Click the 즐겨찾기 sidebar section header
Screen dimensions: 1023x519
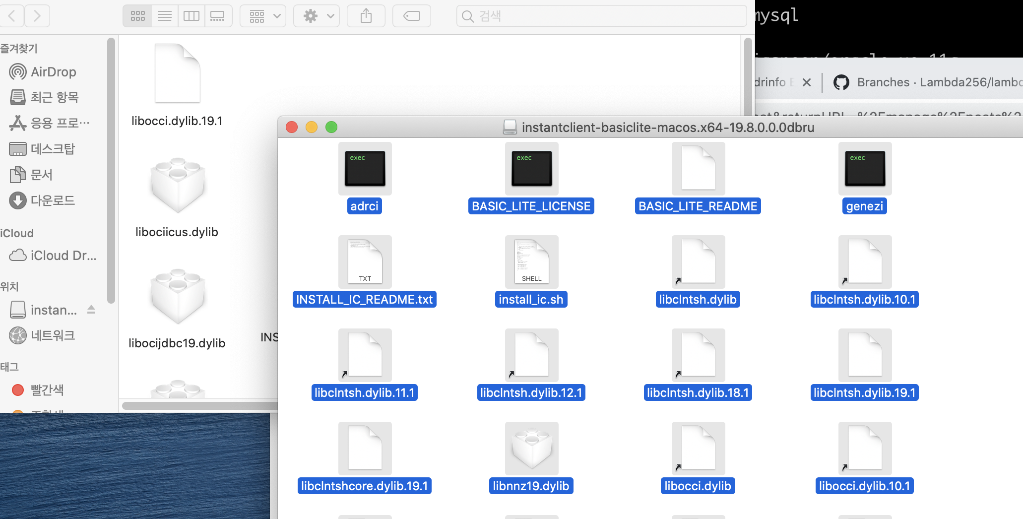pos(19,49)
